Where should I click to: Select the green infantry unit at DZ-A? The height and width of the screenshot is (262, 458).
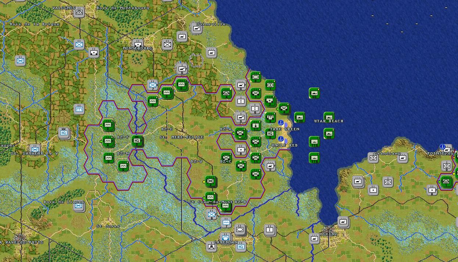(x=241, y=133)
